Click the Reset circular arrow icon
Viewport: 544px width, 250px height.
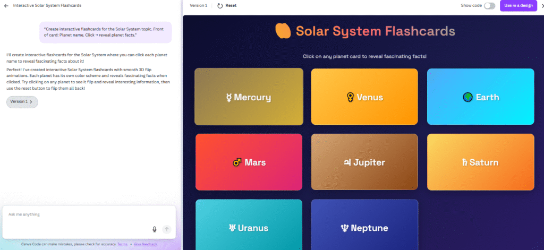[x=220, y=5]
